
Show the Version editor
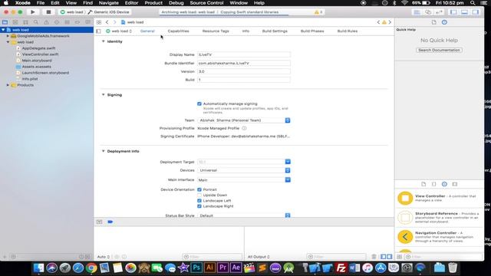pos(439,12)
